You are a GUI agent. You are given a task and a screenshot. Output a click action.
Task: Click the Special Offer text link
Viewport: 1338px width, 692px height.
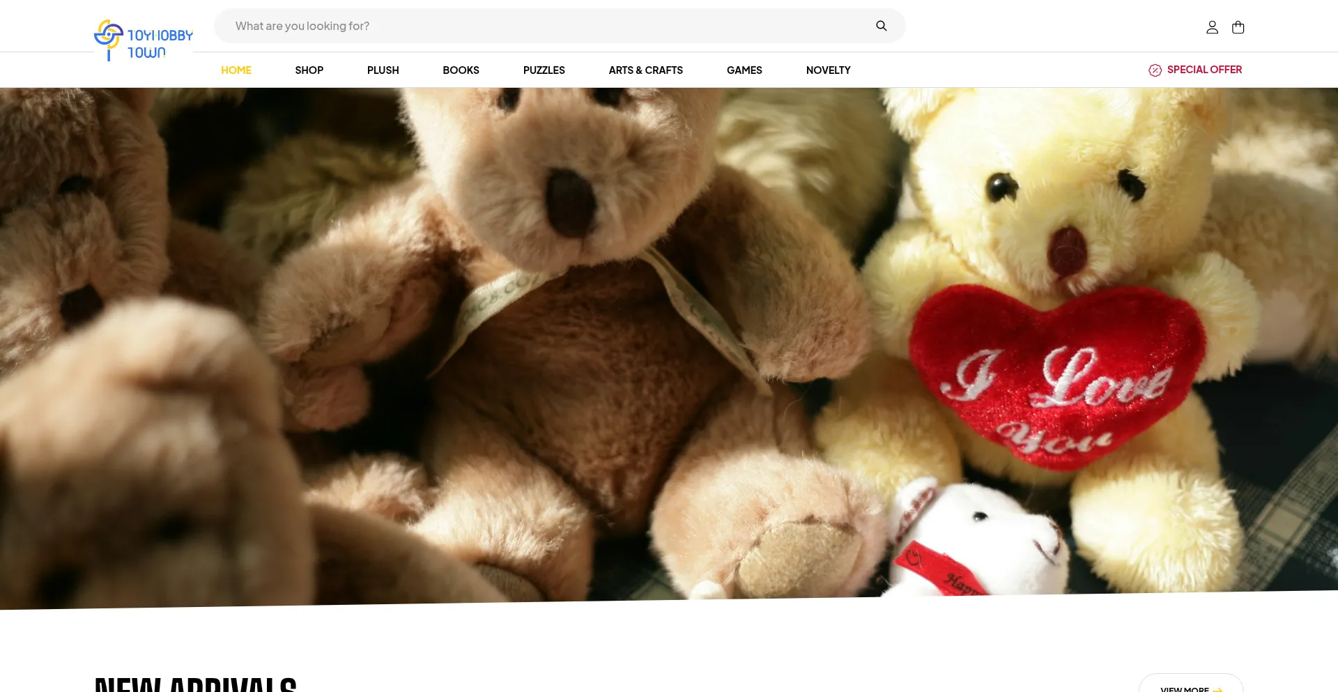1204,70
